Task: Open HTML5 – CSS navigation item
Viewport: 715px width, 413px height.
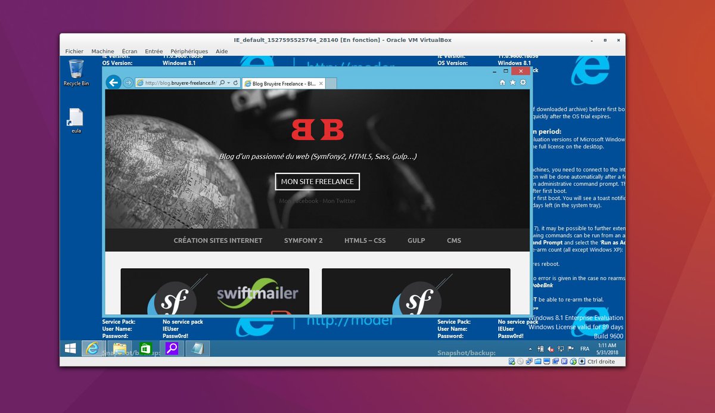Action: coord(365,240)
